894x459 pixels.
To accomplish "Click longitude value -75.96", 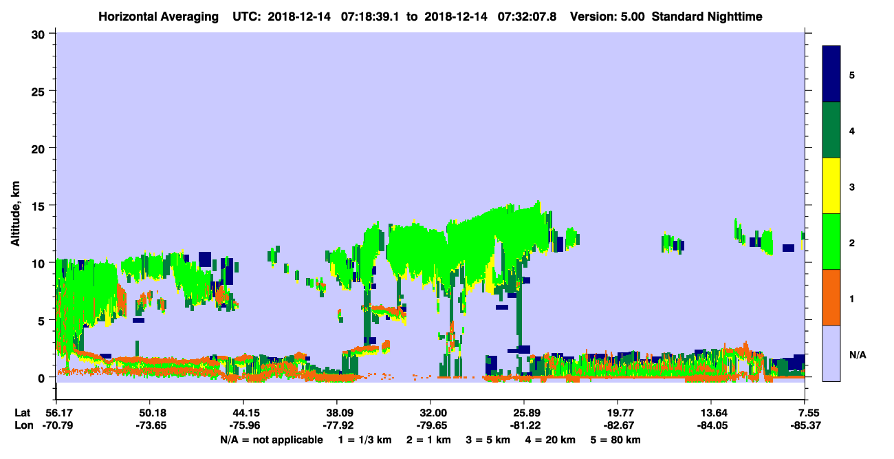I will (243, 425).
